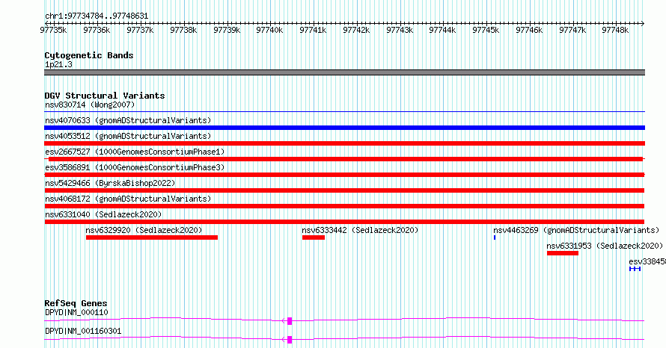Open the Cytogenetic Bands track title
Image resolution: width=666 pixels, height=348 pixels.
pyautogui.click(x=89, y=55)
